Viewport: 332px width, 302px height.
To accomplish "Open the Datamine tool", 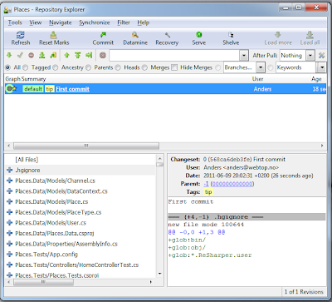I will tap(135, 35).
